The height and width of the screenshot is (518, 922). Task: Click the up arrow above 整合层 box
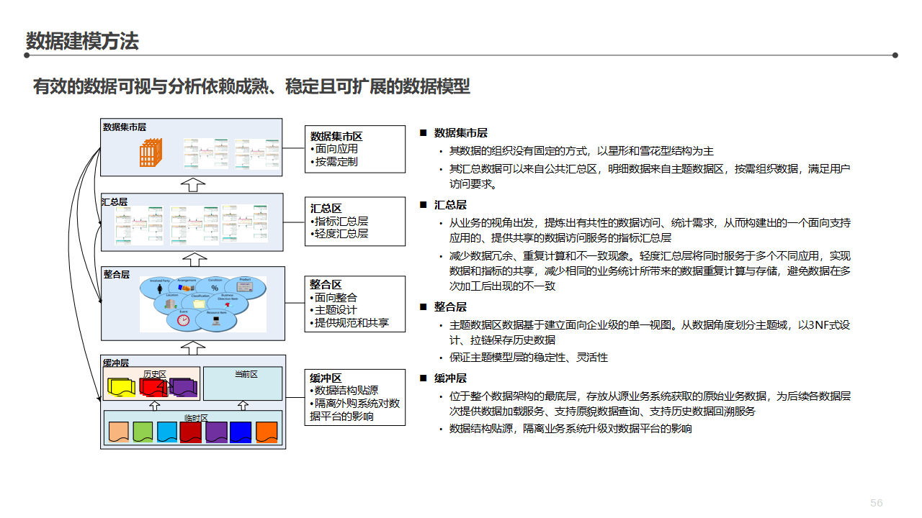click(193, 258)
